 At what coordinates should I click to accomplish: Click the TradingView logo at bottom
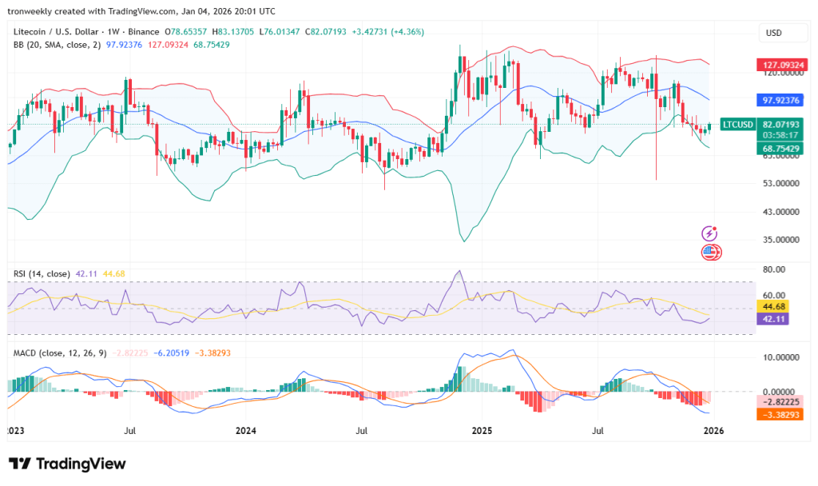(x=67, y=464)
